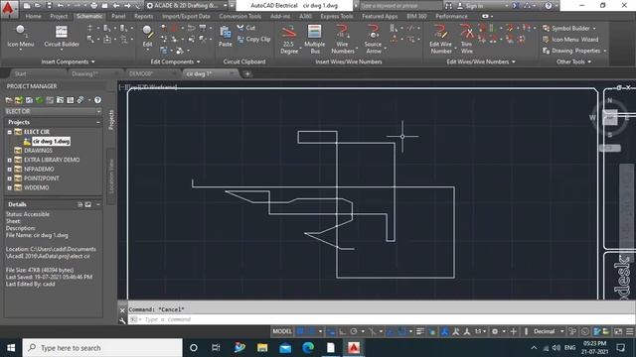
Task: Open the Reports ribbon tab
Action: (143, 16)
